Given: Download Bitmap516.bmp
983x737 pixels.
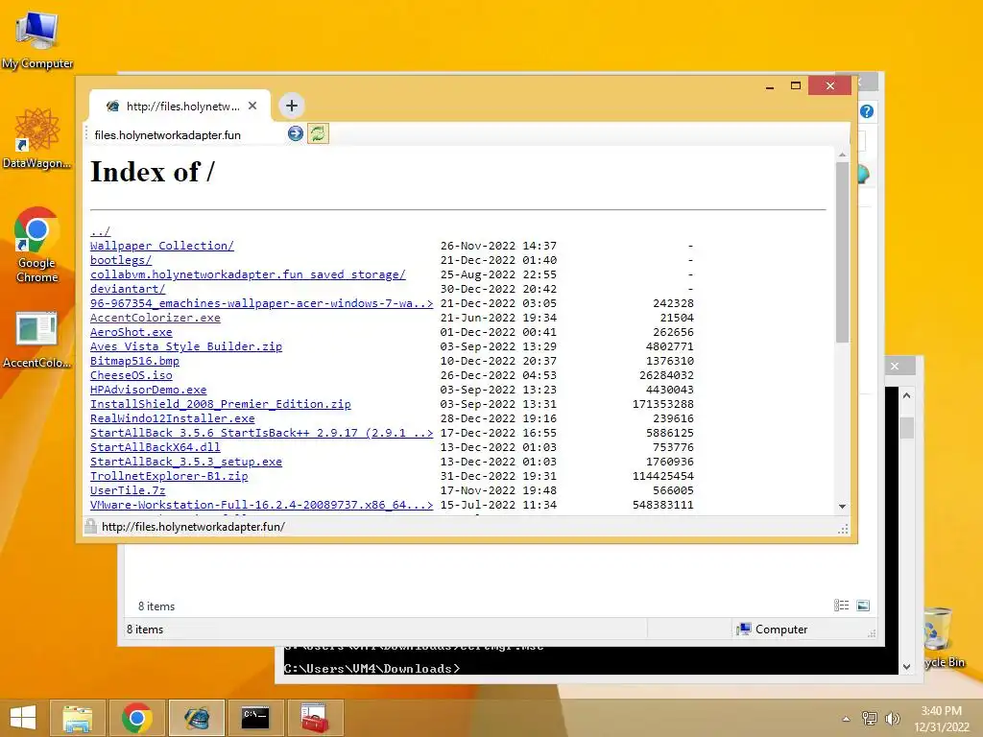Looking at the screenshot, I should tap(134, 361).
